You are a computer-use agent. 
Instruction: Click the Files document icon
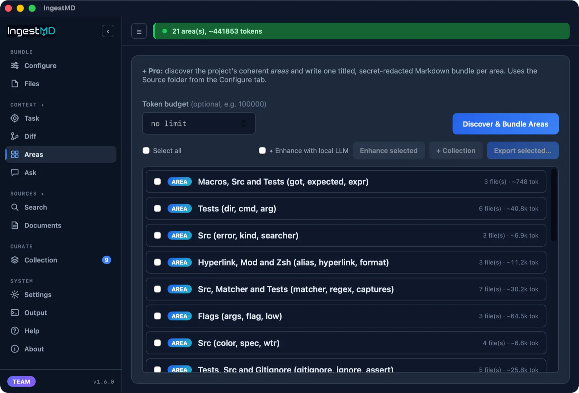[15, 84]
